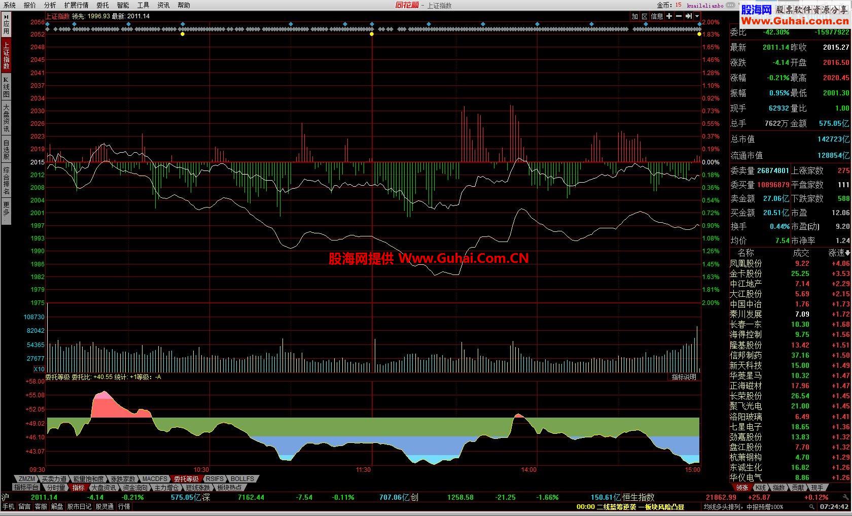852x516 pixels.
Task: Switch to the MACDFS indicator tab
Action: [155, 479]
